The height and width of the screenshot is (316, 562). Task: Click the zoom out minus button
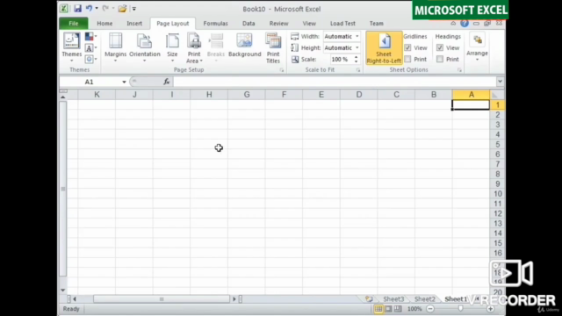click(x=430, y=309)
